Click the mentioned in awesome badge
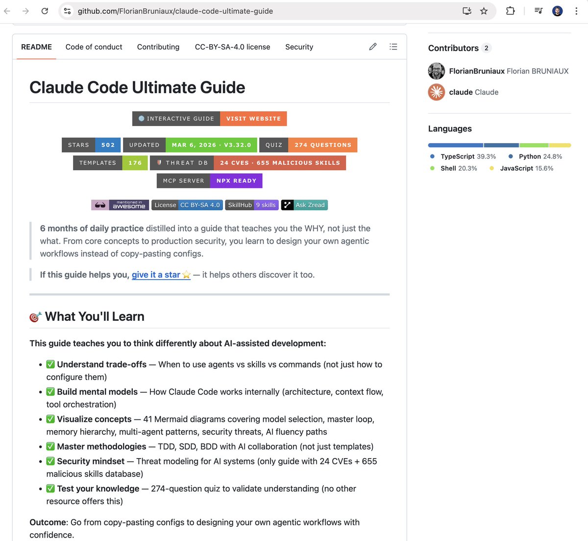This screenshot has width=588, height=541. pos(120,205)
